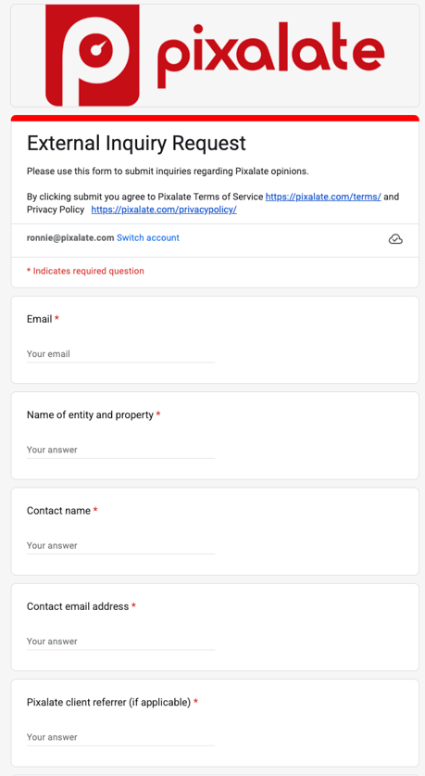The width and height of the screenshot is (425, 776).
Task: Open the pixalate.com/terms/ link
Action: 323,197
